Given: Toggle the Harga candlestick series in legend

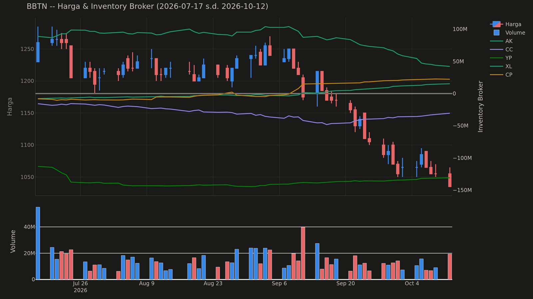Looking at the screenshot, I should 506,24.
